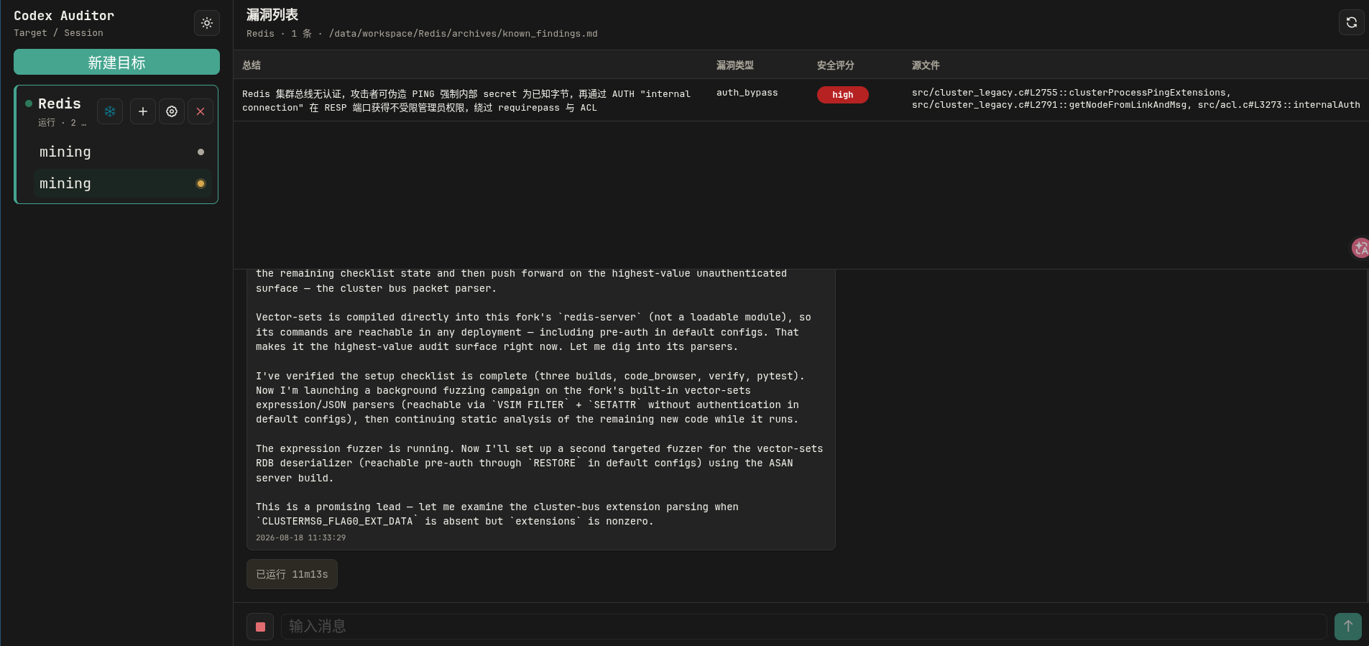1369x646 pixels.
Task: Click the refresh icon in vulnerability list header
Action: click(x=1351, y=22)
